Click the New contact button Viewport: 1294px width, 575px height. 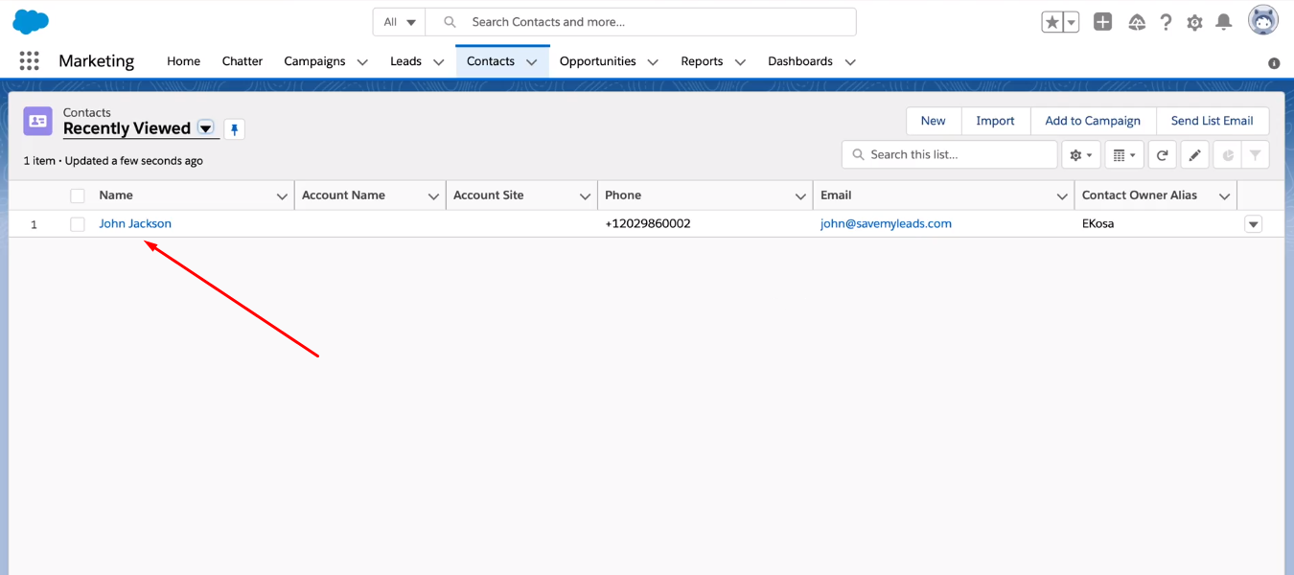point(934,121)
